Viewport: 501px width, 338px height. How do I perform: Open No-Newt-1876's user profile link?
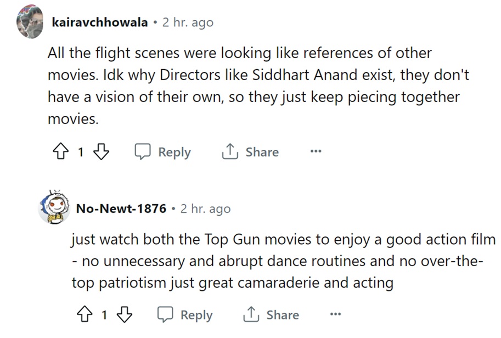click(121, 209)
